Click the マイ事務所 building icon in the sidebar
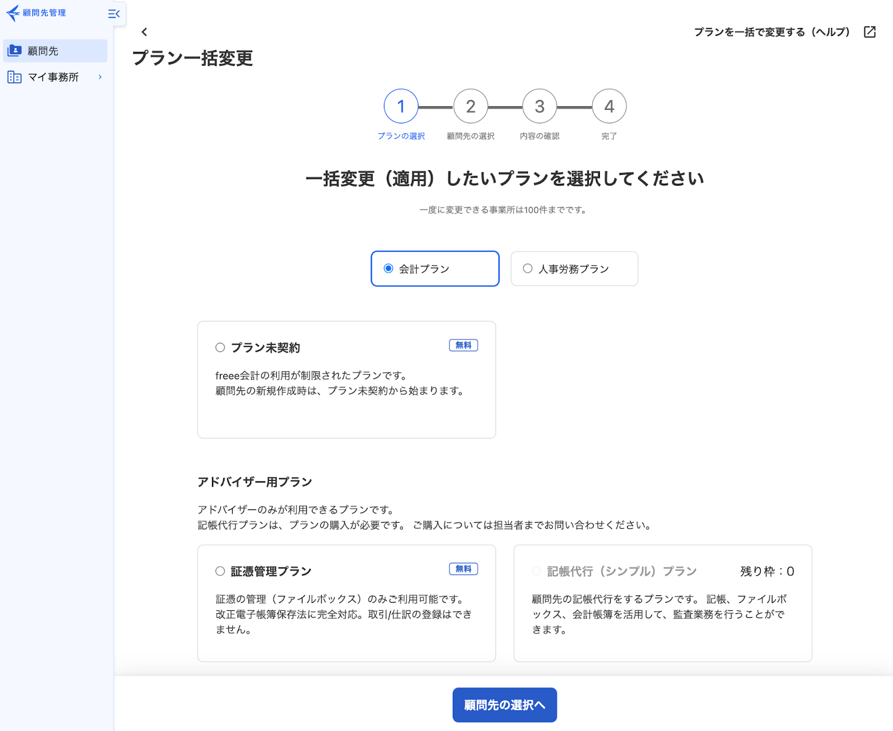Viewport: 893px width, 731px height. click(x=15, y=77)
